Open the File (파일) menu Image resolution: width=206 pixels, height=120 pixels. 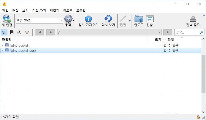(x=5, y=11)
